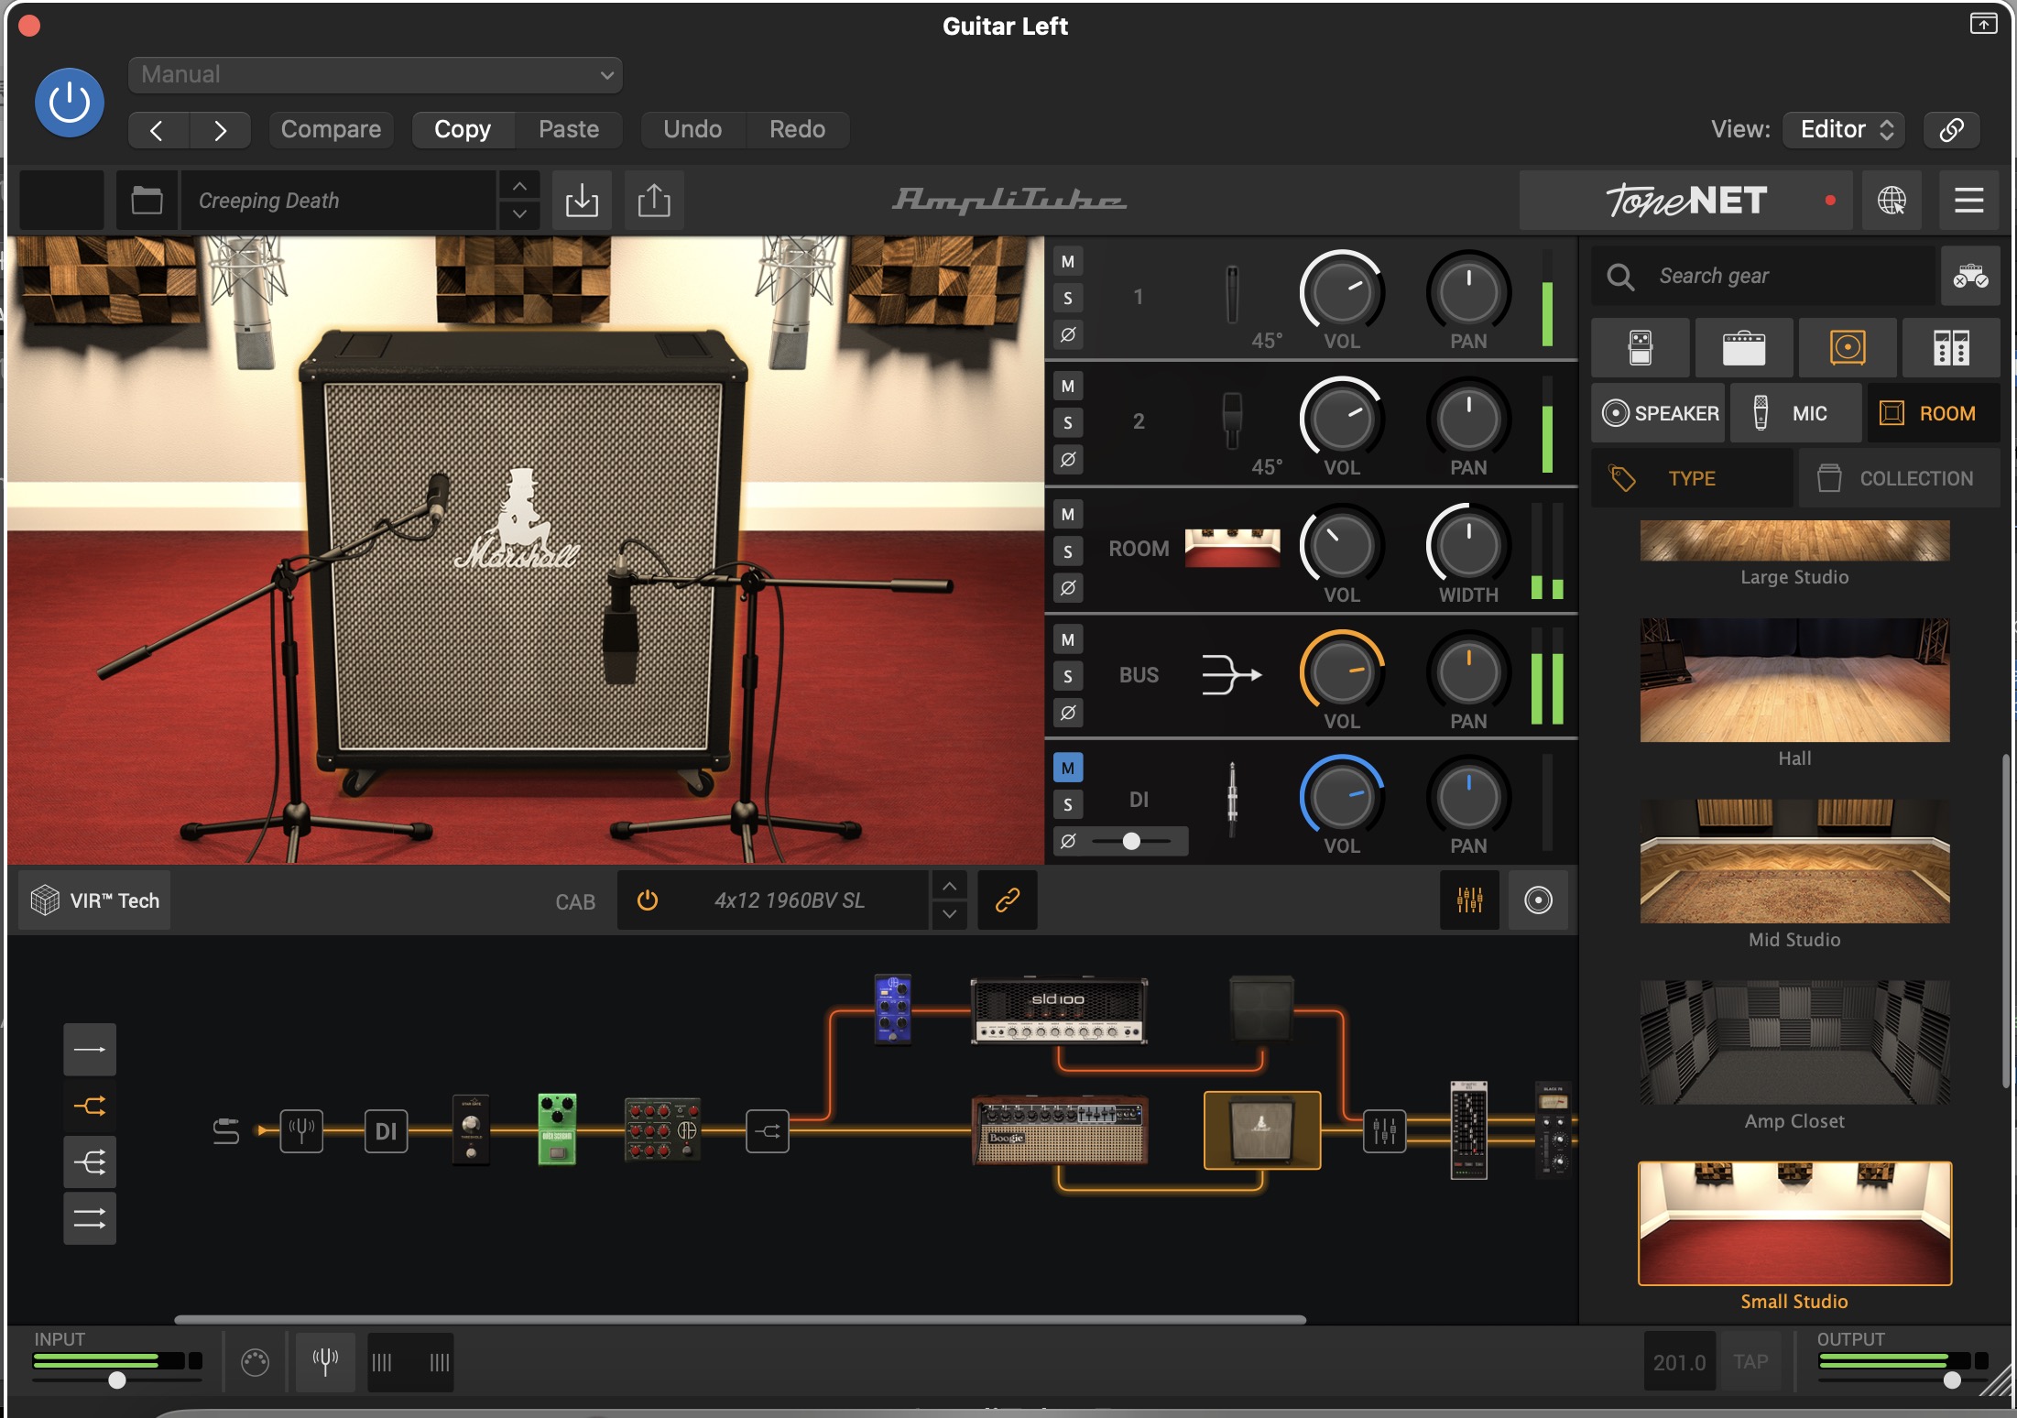Select the cabinet gear category icon
The height and width of the screenshot is (1418, 2017).
point(1848,348)
